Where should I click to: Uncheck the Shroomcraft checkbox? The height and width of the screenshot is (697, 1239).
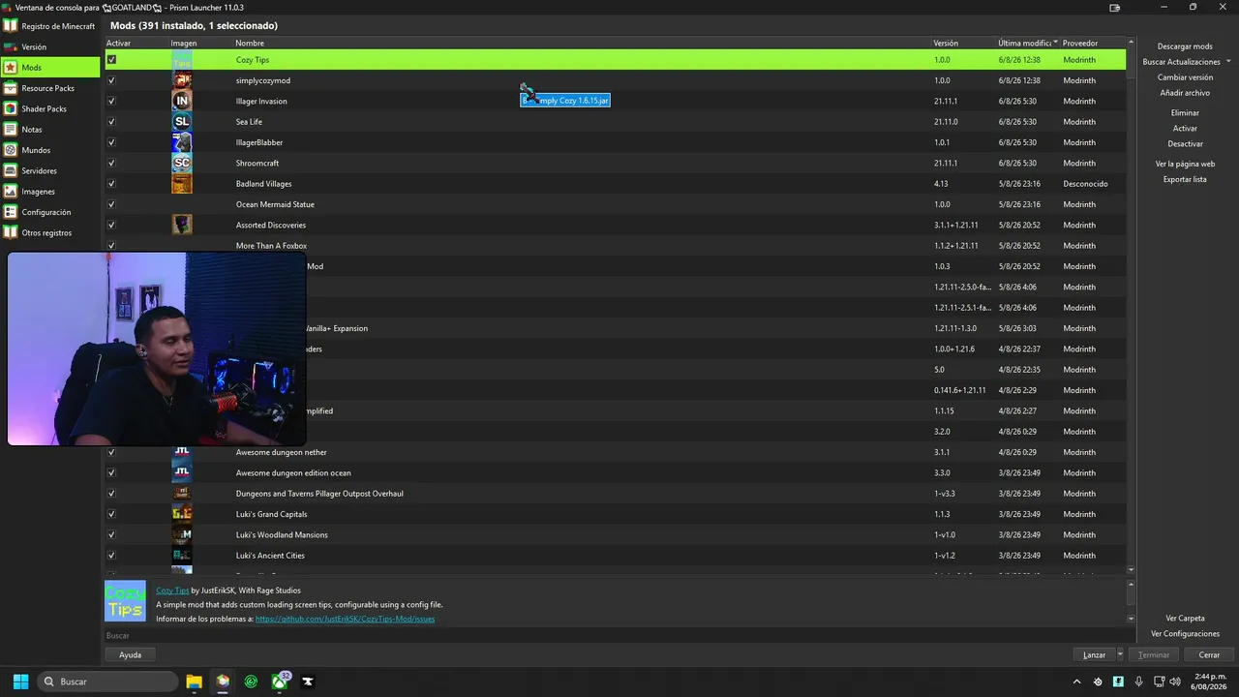tap(111, 163)
